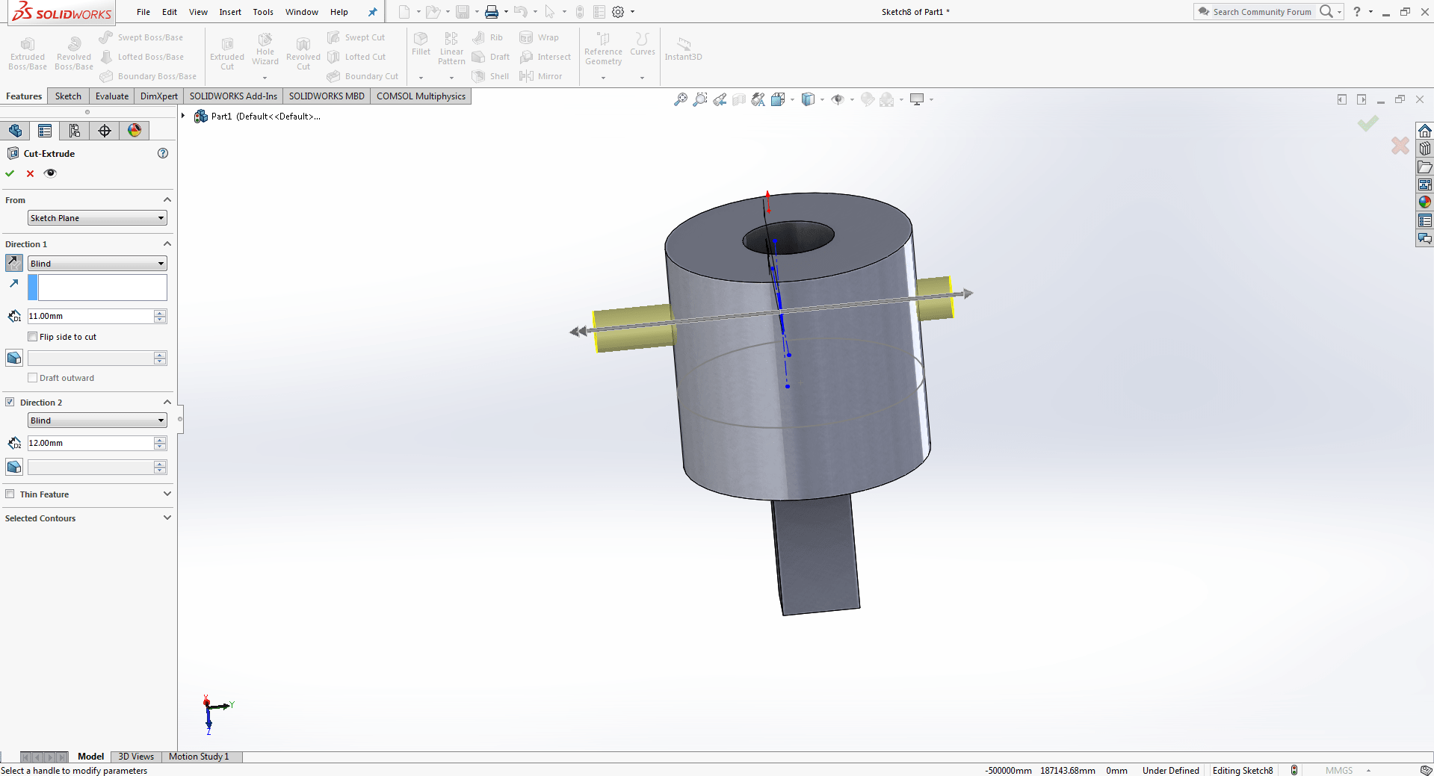The height and width of the screenshot is (776, 1434).
Task: Open ConfigurationManager tab icon
Action: coord(75,131)
